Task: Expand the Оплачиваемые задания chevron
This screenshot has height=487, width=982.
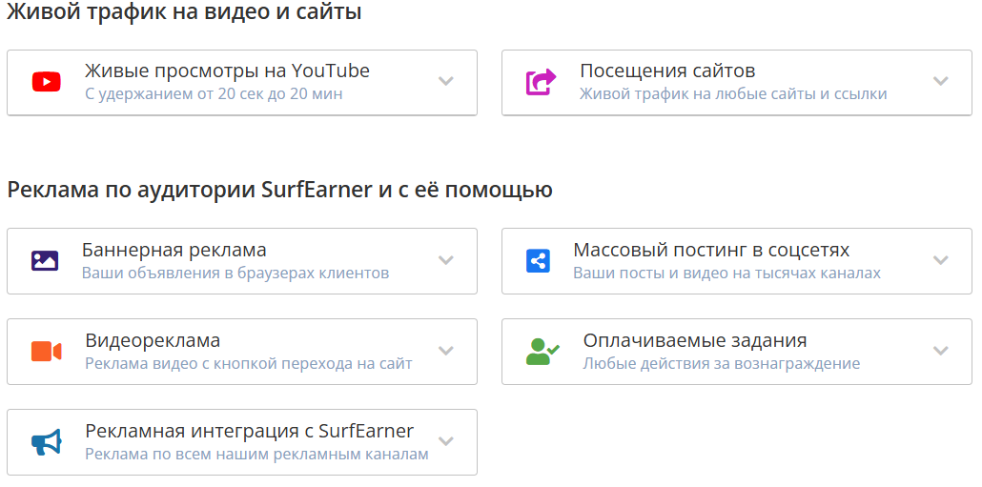Action: [x=941, y=351]
